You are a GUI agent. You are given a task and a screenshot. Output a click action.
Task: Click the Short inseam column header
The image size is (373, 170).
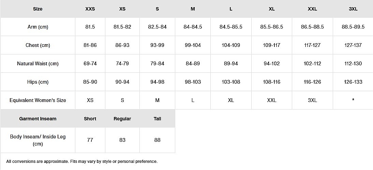coord(90,119)
